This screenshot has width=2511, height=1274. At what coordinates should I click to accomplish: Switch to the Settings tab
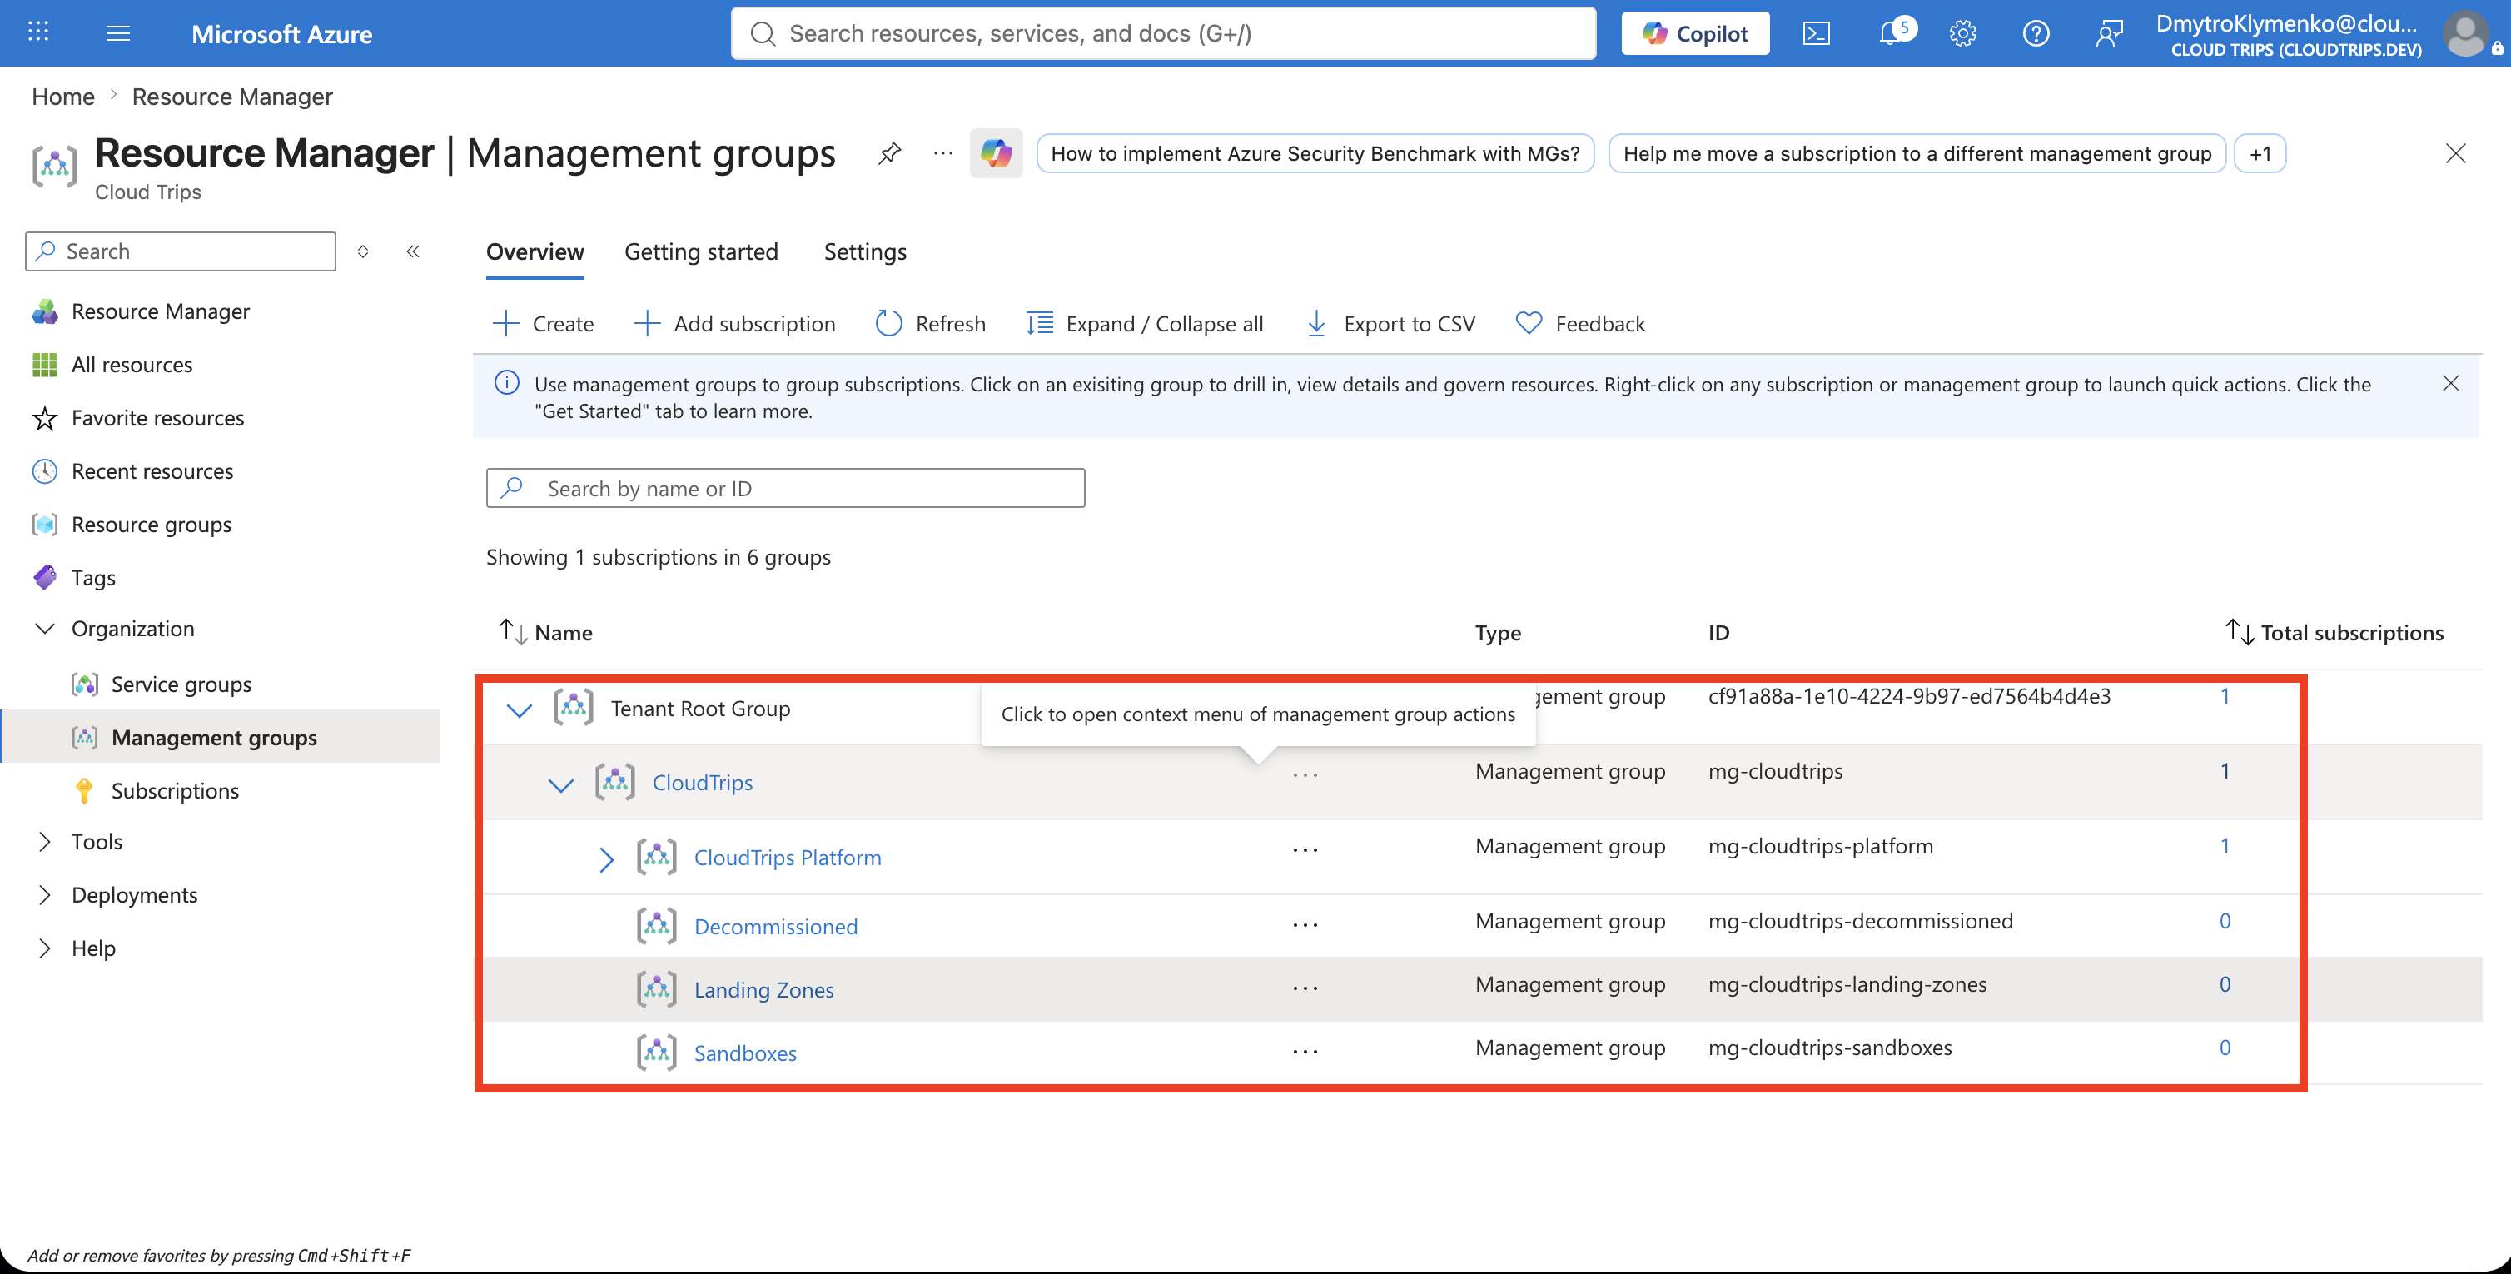[865, 251]
